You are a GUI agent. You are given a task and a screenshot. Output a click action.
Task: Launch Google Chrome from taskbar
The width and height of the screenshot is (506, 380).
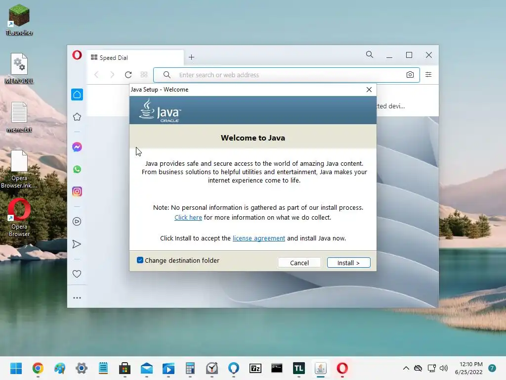[x=38, y=368]
